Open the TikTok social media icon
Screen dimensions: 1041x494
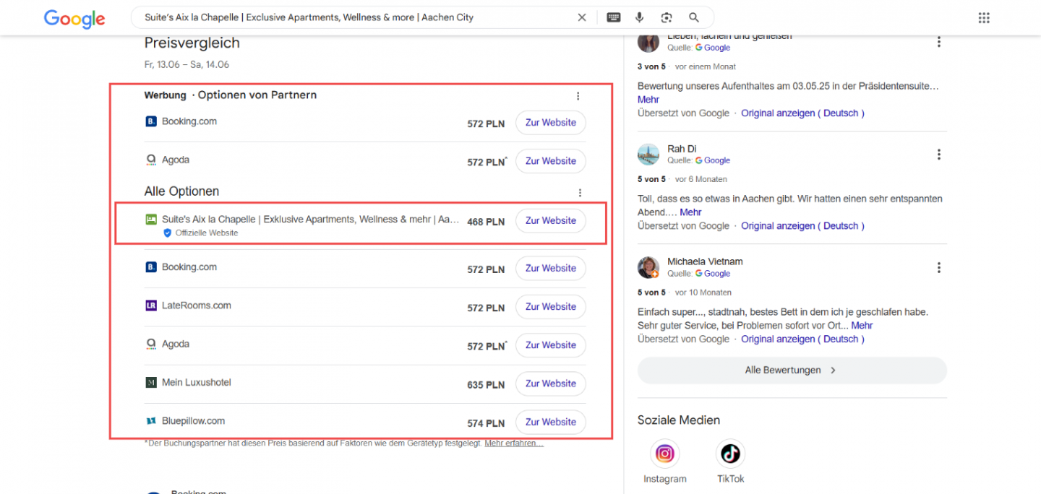click(730, 454)
